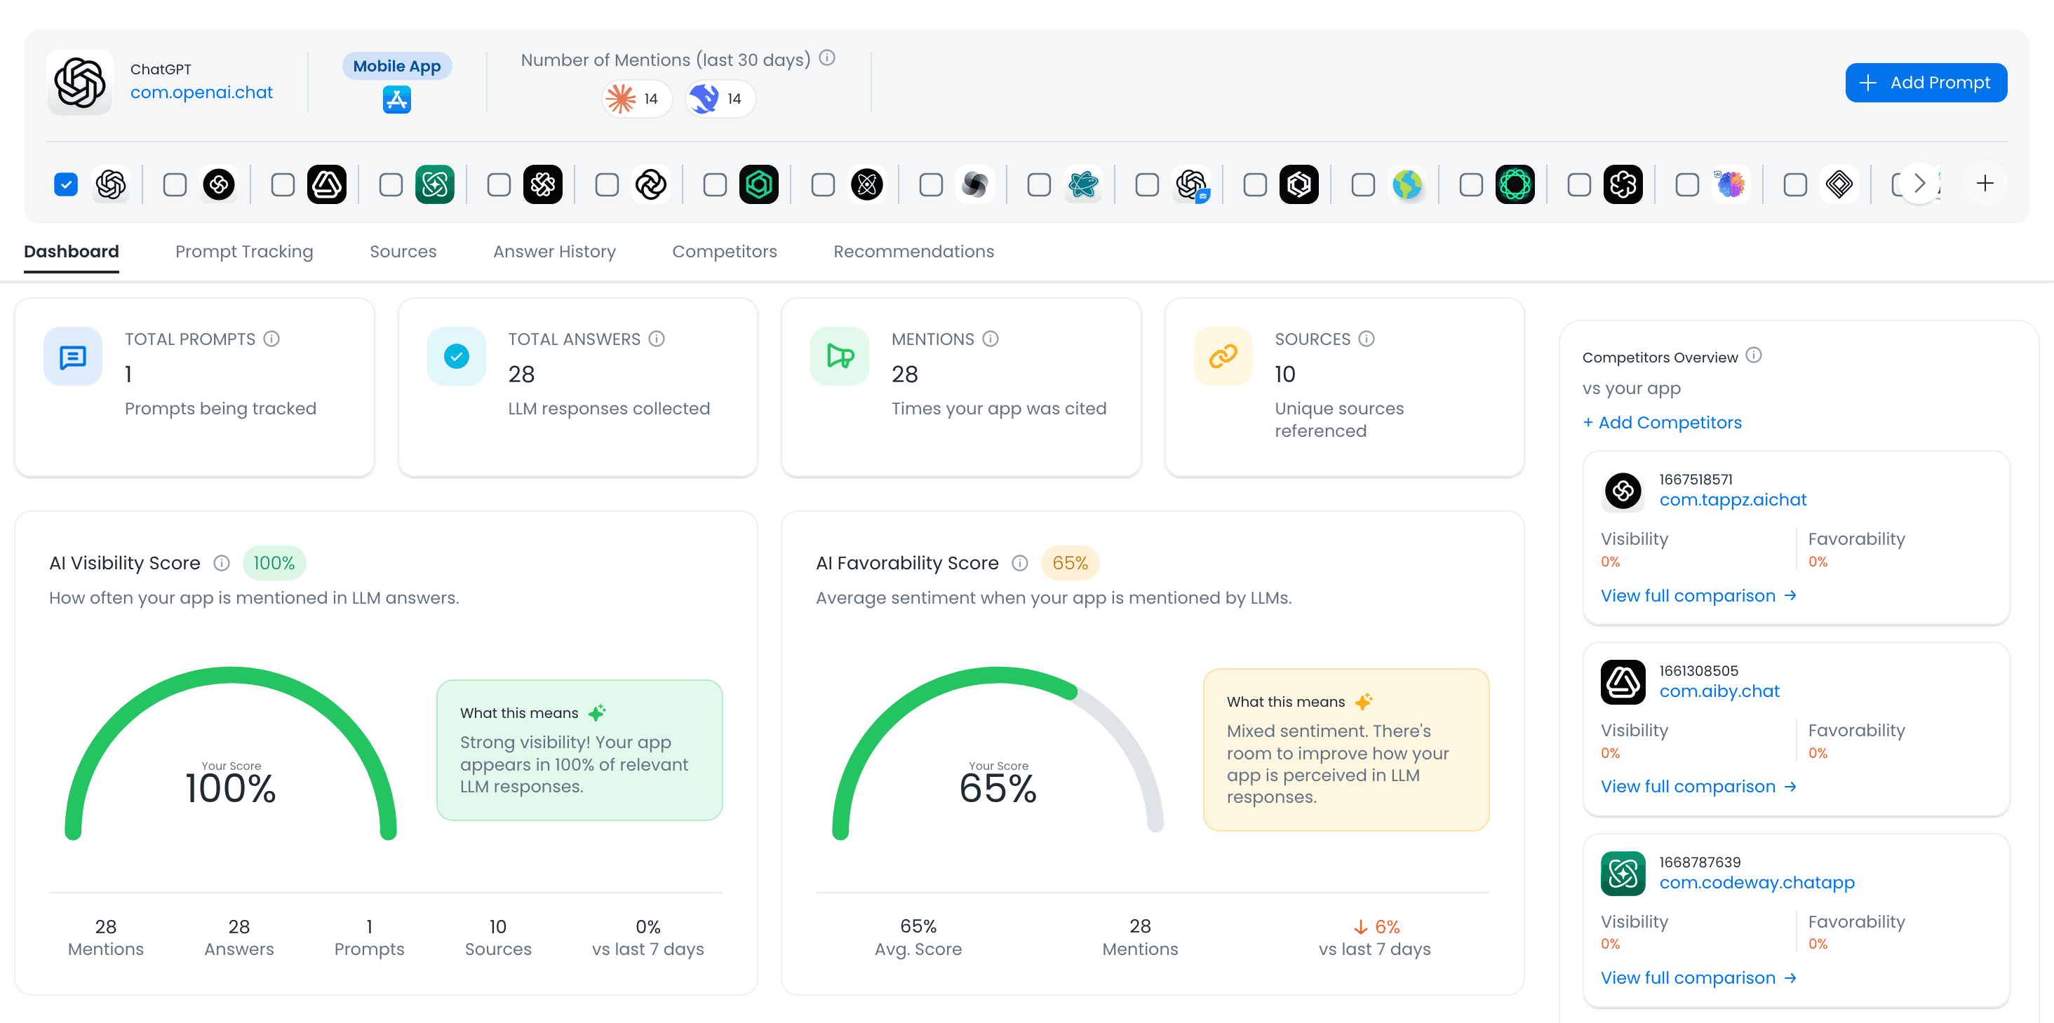The image size is (2054, 1023).
Task: Click the gray swirl sphere app icon
Action: coord(975,185)
